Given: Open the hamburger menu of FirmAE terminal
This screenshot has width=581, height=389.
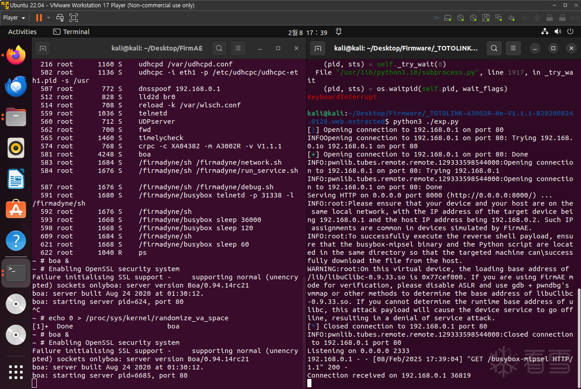Looking at the screenshot, I should click(238, 48).
